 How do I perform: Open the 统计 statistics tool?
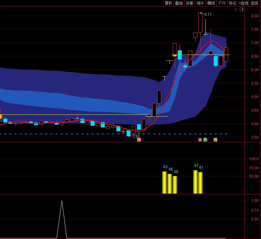point(200,3)
